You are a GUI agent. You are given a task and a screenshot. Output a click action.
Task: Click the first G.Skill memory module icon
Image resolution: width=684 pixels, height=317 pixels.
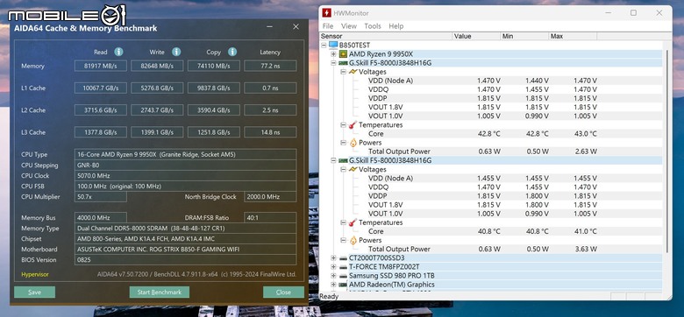pyautogui.click(x=343, y=63)
